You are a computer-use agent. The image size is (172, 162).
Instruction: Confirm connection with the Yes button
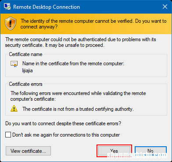coord(114,151)
